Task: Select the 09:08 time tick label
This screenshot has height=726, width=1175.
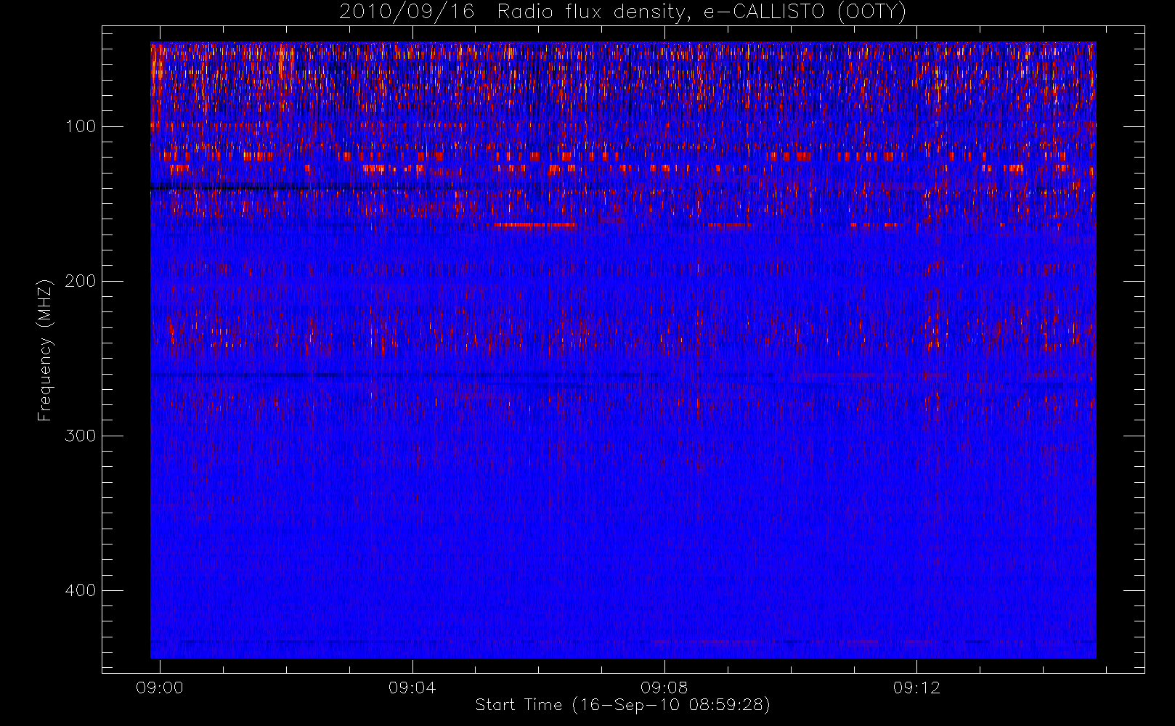Action: [664, 688]
